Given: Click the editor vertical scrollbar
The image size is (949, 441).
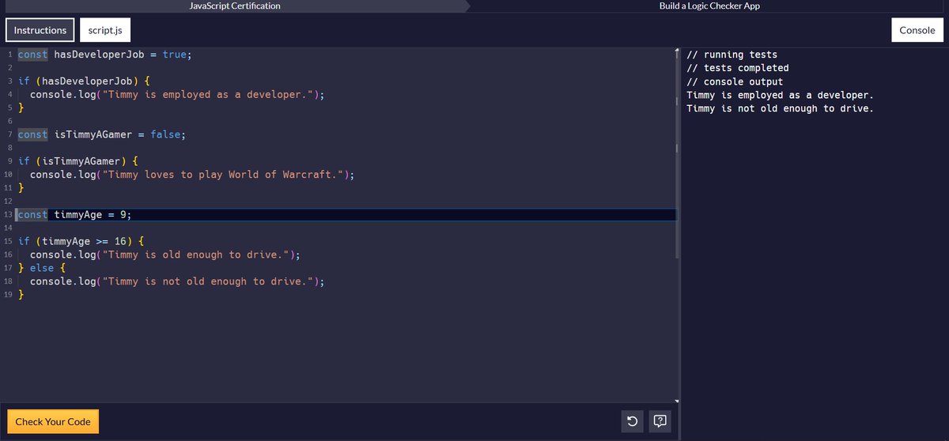Looking at the screenshot, I should (x=678, y=154).
